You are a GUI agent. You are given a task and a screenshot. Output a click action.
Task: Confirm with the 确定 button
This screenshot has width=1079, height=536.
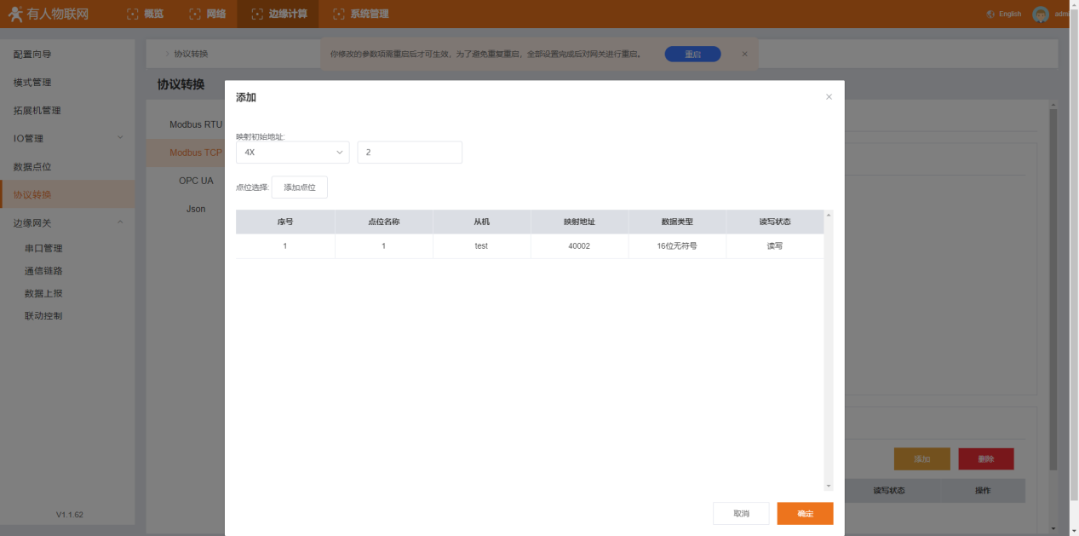(805, 514)
